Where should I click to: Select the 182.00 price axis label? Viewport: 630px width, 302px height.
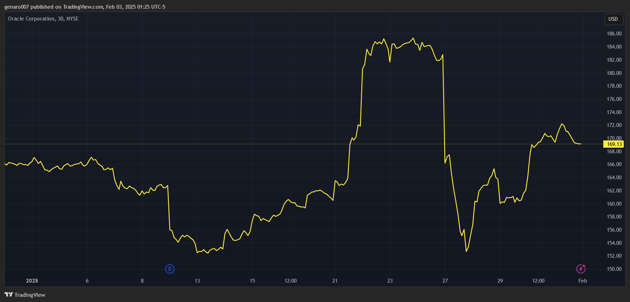pos(614,60)
